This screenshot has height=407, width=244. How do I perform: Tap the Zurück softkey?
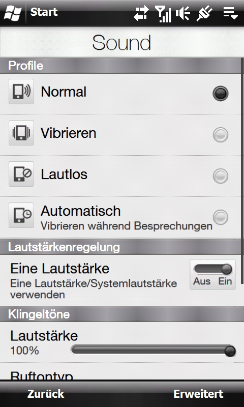tap(46, 394)
